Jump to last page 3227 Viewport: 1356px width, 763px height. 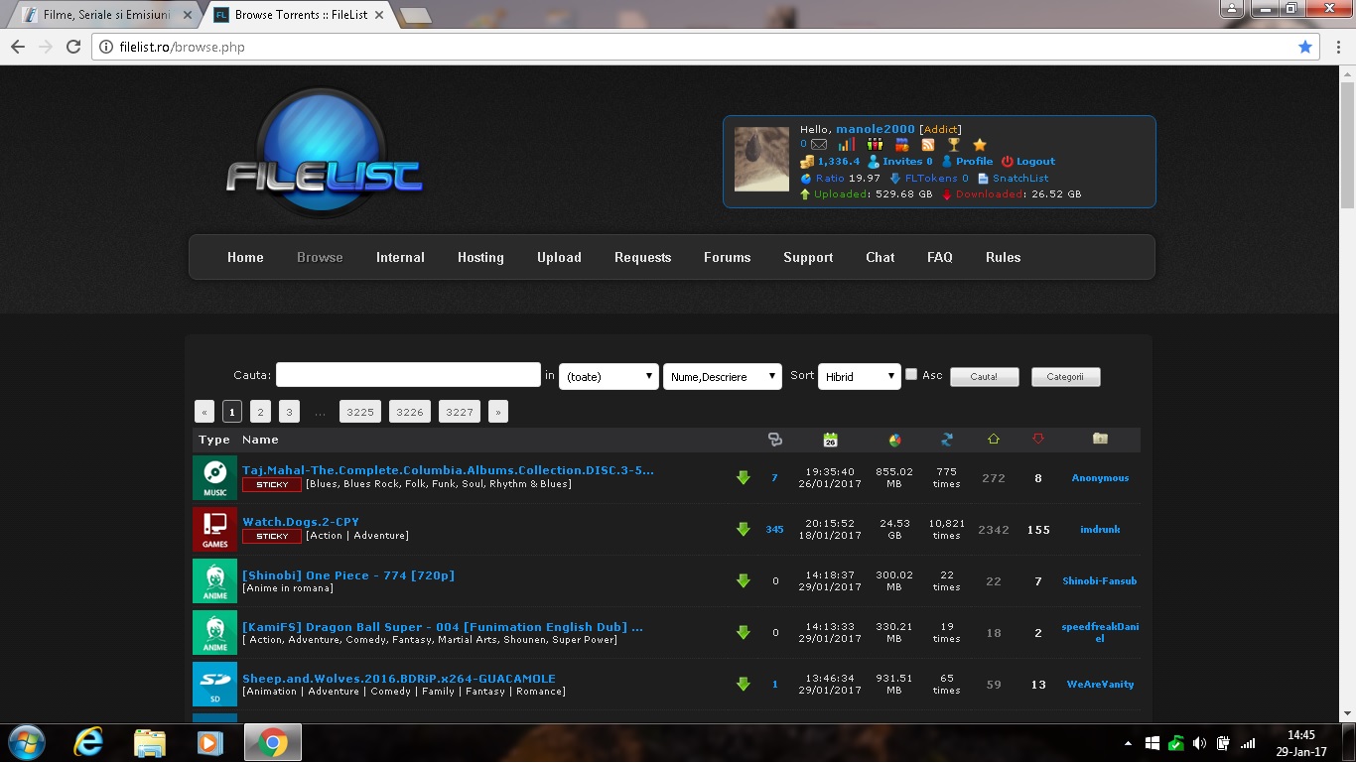click(460, 412)
